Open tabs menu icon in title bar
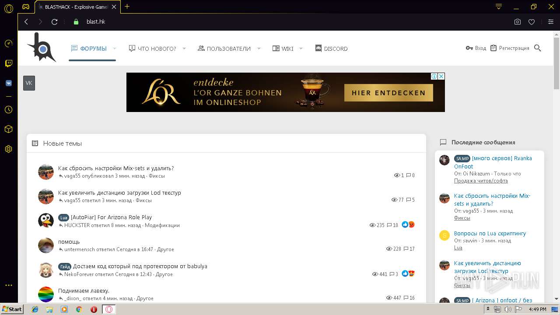Screen dimensions: 560x315 coord(499,7)
